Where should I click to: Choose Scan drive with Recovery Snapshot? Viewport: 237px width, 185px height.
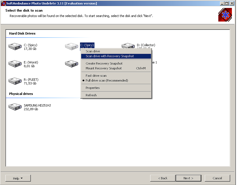pos(116,56)
